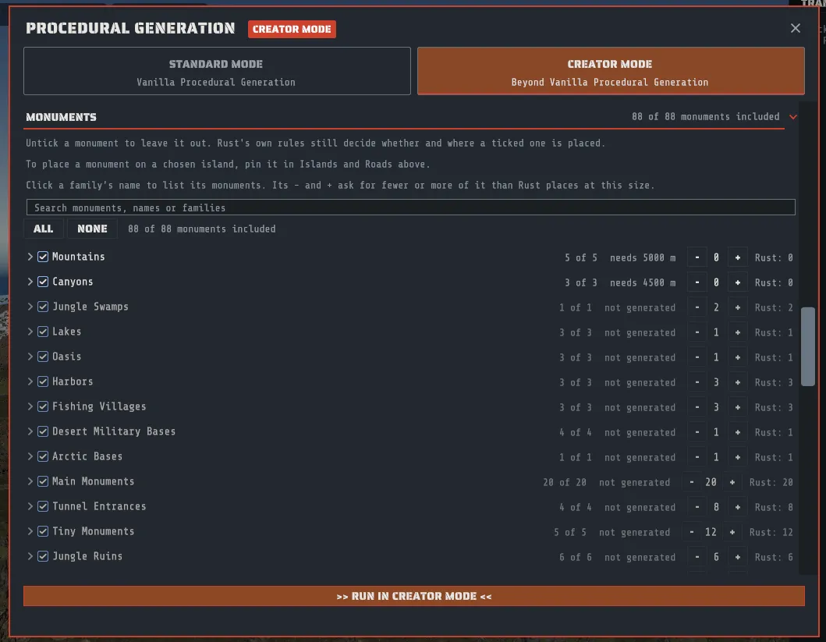Viewport: 826px width, 642px height.
Task: Close the Procedural Generation dialog
Action: click(x=795, y=28)
